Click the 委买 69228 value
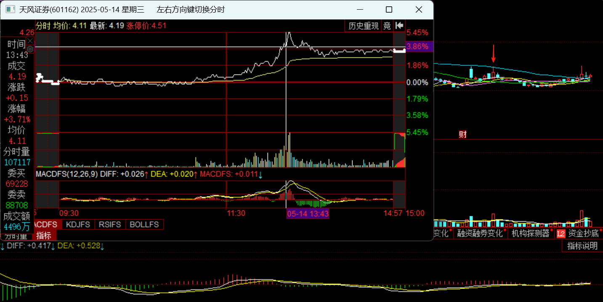Image resolution: width=603 pixels, height=302 pixels. point(17,184)
